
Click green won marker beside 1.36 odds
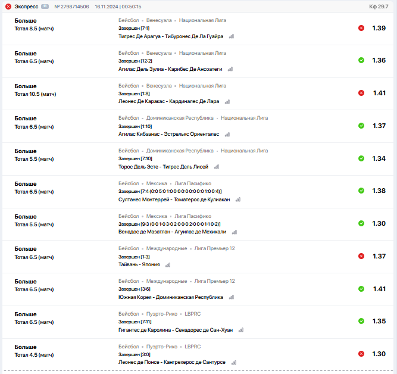[x=361, y=60]
